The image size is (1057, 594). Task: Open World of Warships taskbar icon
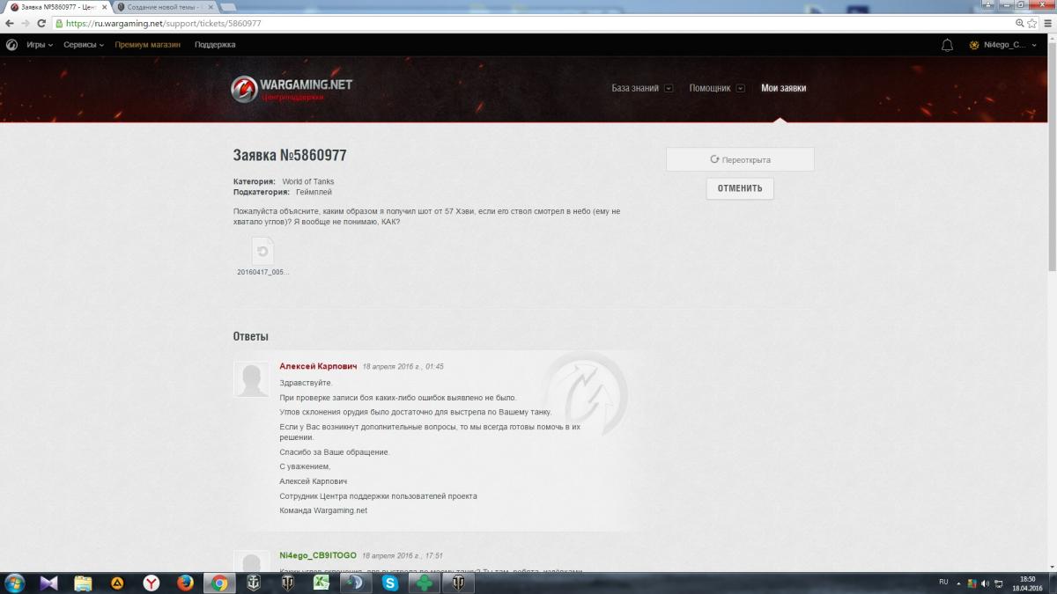254,583
